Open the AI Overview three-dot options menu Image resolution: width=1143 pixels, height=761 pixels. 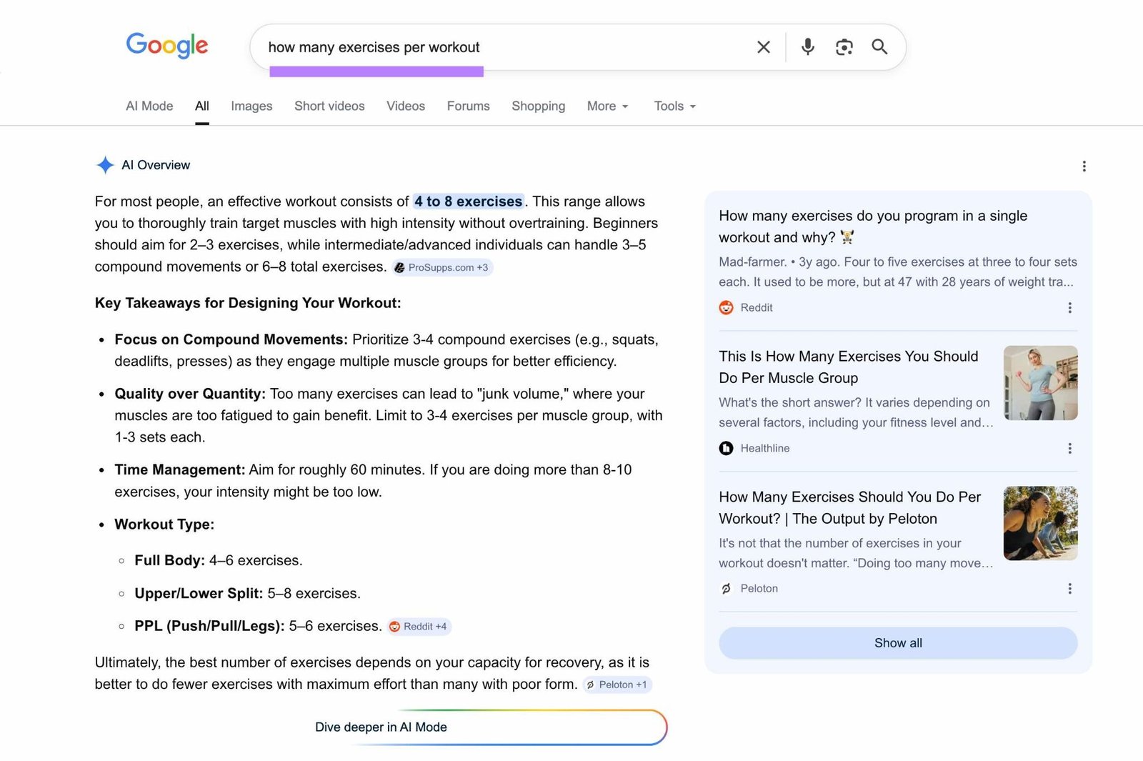click(1084, 166)
